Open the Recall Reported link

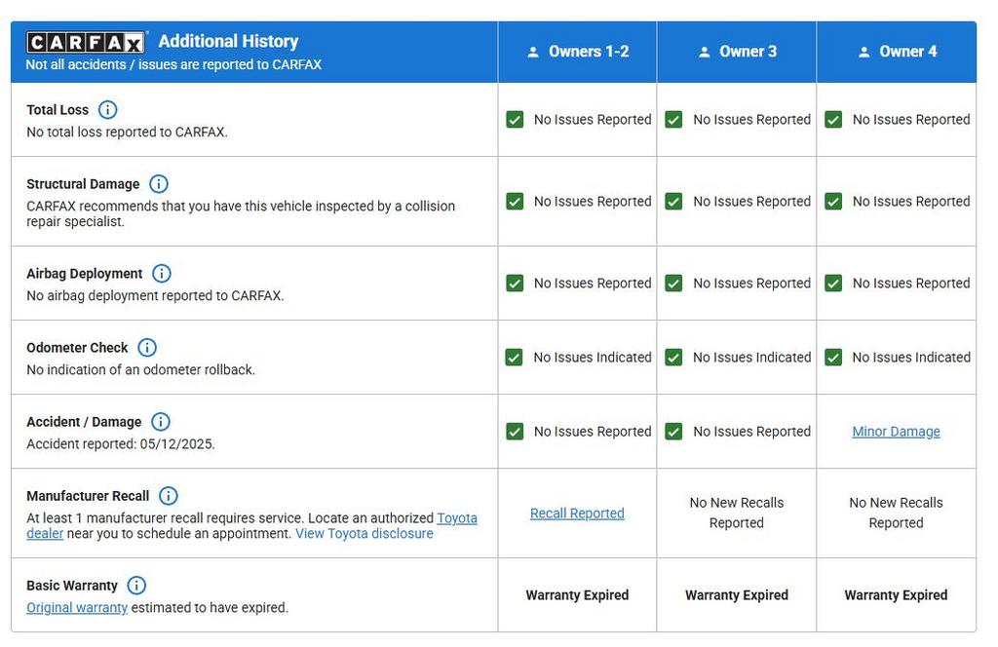[577, 514]
